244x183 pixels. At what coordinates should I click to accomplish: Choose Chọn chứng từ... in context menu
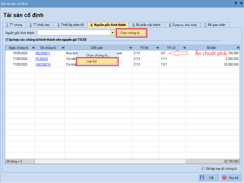(97, 55)
